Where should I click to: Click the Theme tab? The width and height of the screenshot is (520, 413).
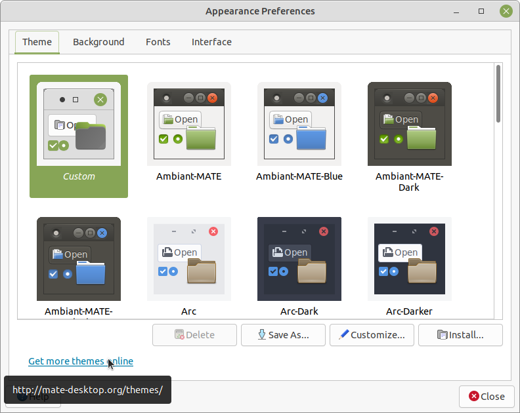[x=37, y=42]
